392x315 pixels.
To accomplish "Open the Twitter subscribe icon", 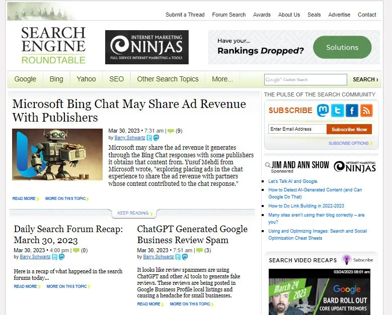I will coord(338,111).
